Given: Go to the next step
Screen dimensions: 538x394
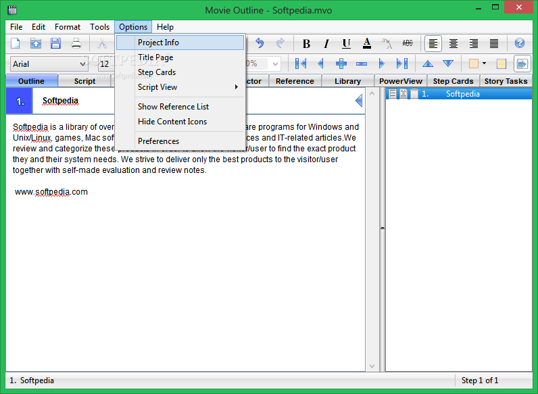Looking at the screenshot, I should 382,64.
